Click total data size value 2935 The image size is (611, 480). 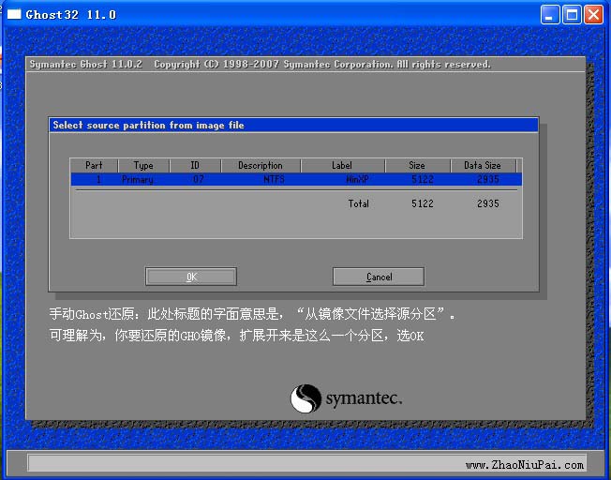point(488,203)
